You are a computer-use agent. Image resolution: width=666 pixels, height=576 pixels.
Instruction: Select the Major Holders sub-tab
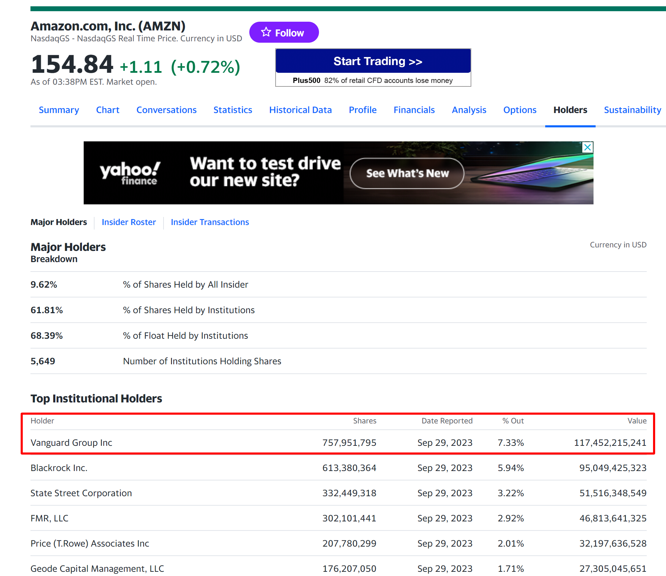click(x=58, y=222)
